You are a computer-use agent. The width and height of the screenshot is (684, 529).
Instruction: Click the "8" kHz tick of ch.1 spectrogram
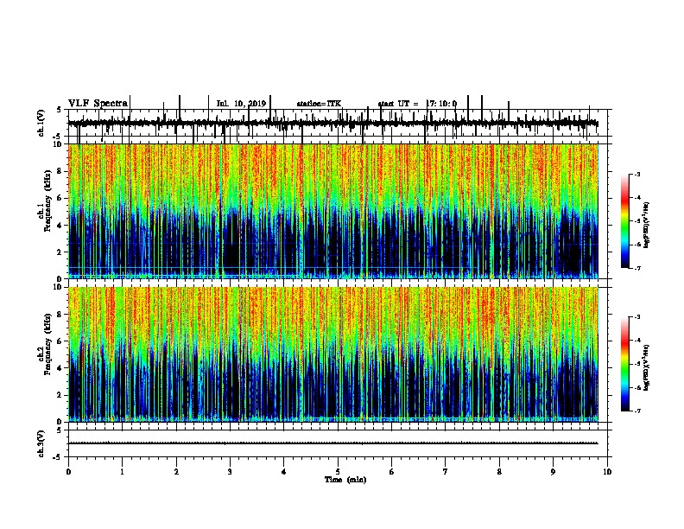(x=60, y=171)
